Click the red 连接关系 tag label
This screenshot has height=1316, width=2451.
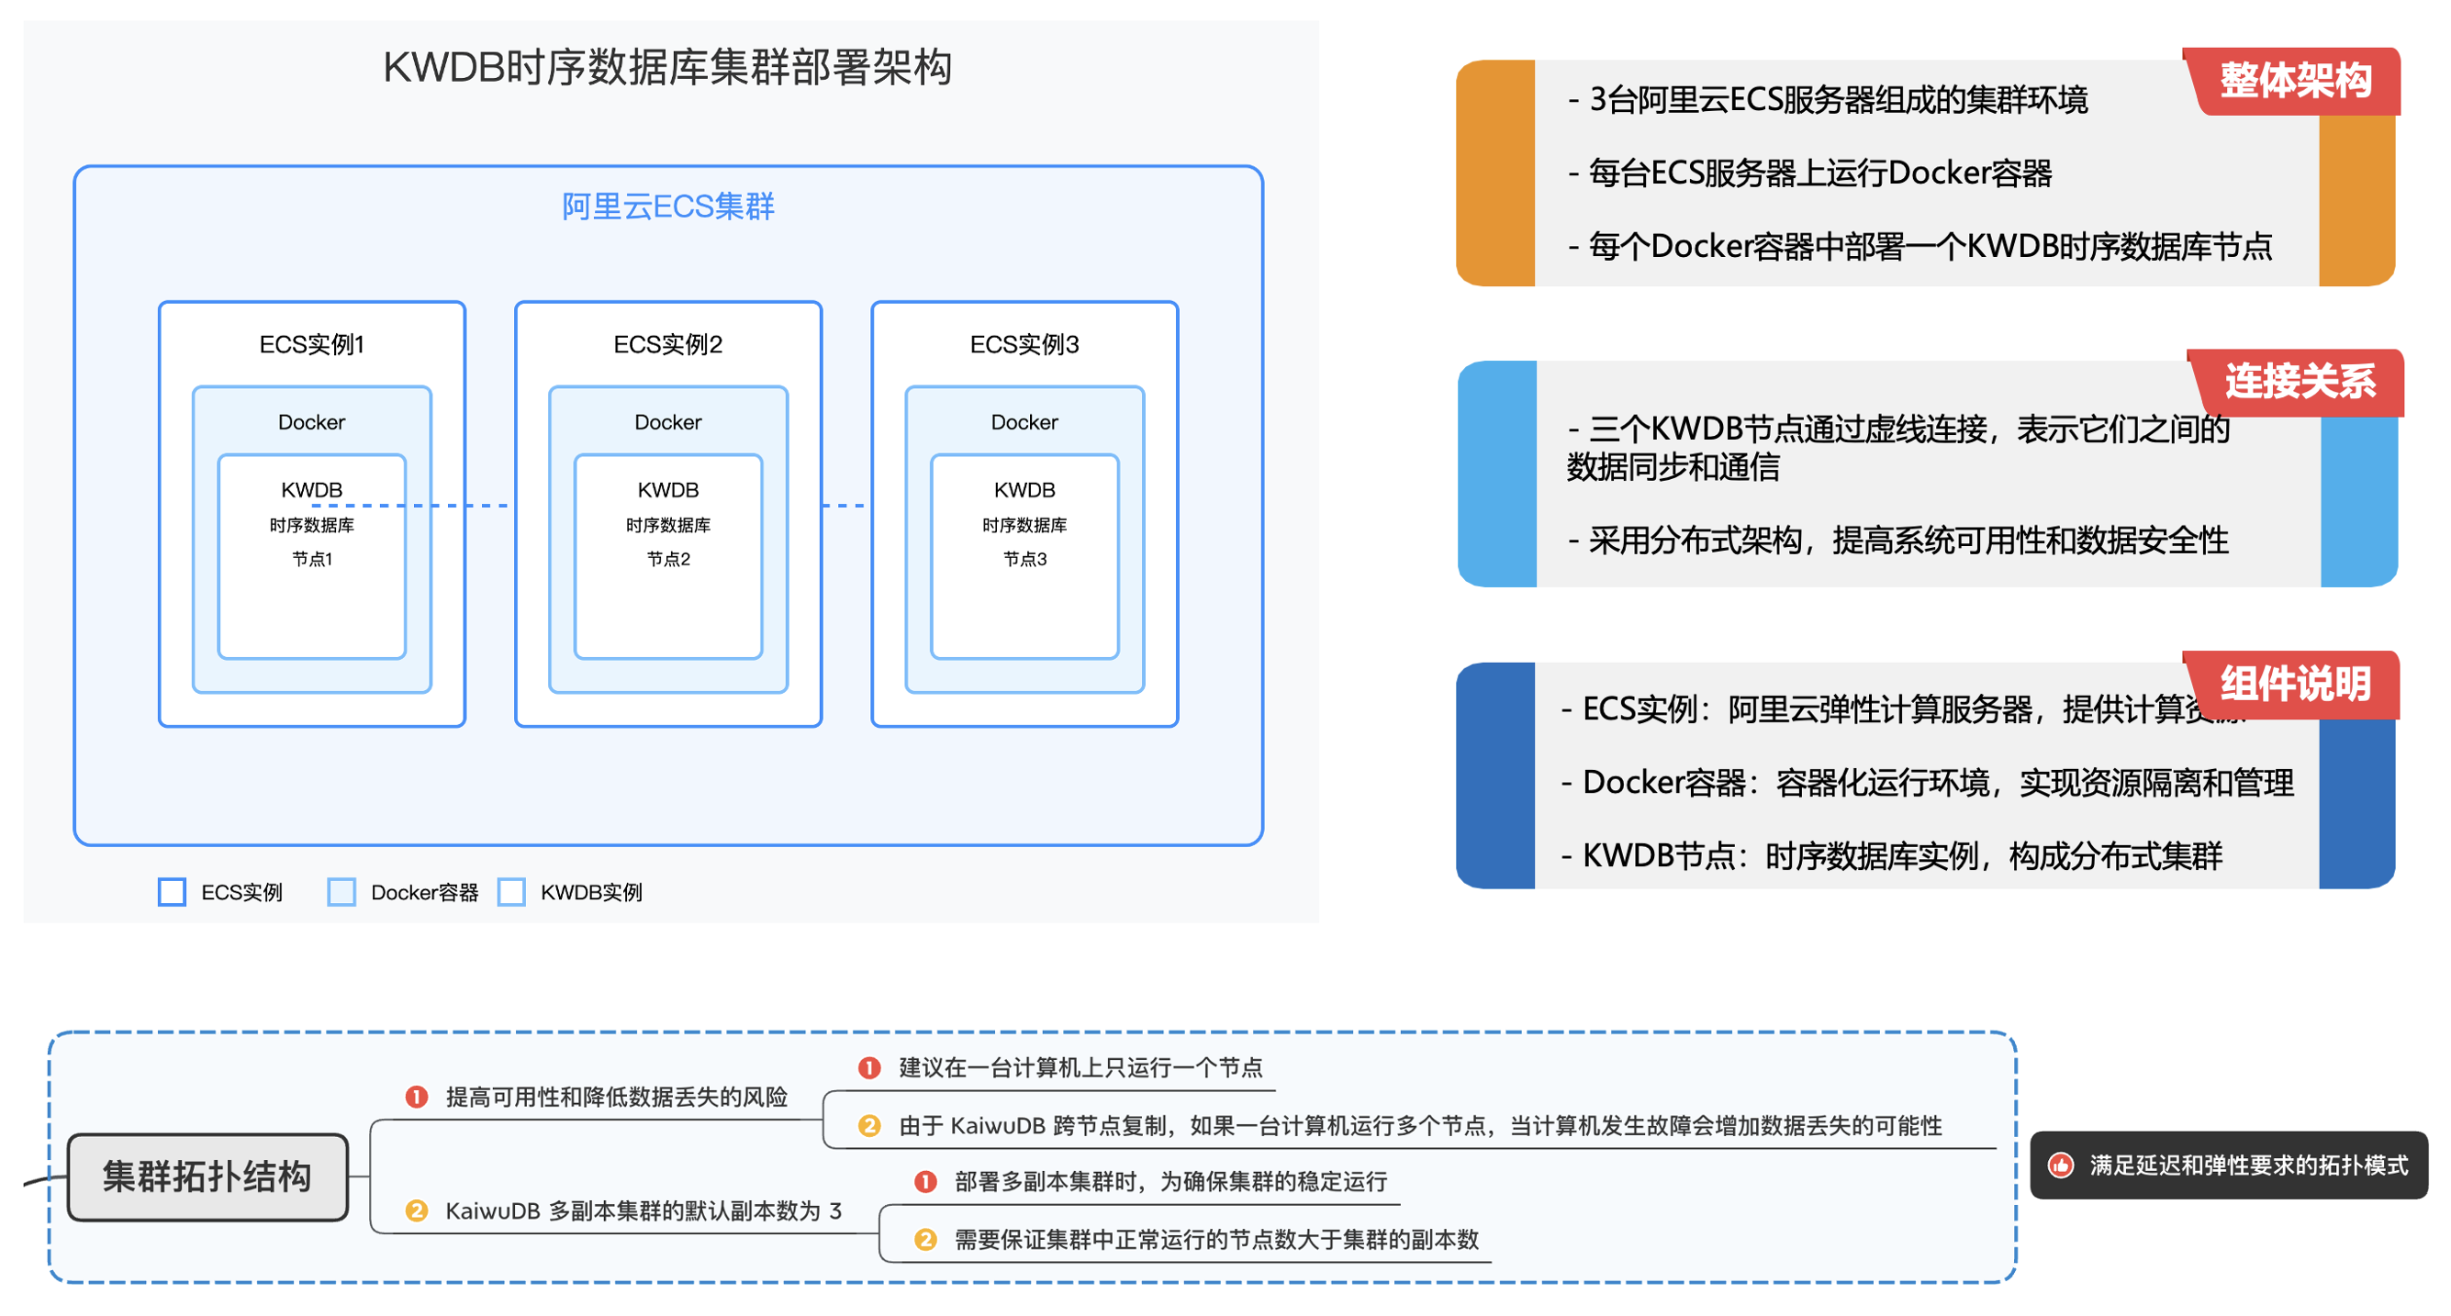(x=2299, y=383)
